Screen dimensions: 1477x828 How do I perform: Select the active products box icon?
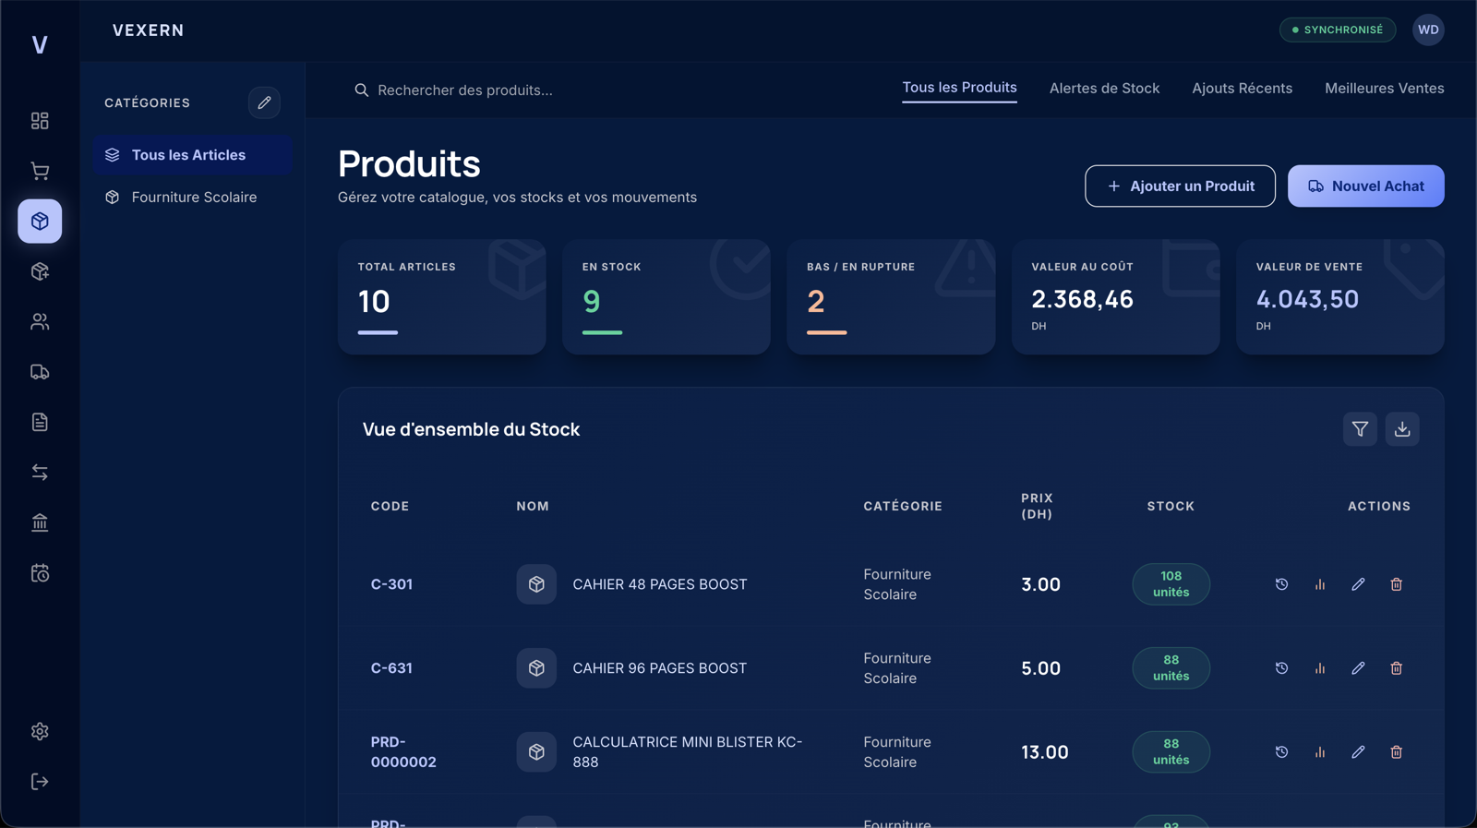pyautogui.click(x=40, y=222)
